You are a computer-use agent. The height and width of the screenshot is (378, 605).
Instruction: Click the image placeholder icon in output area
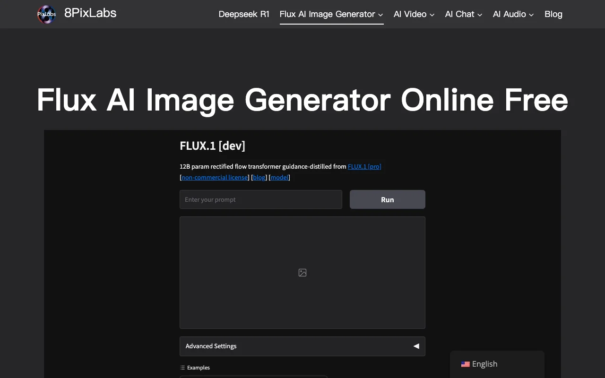click(302, 273)
